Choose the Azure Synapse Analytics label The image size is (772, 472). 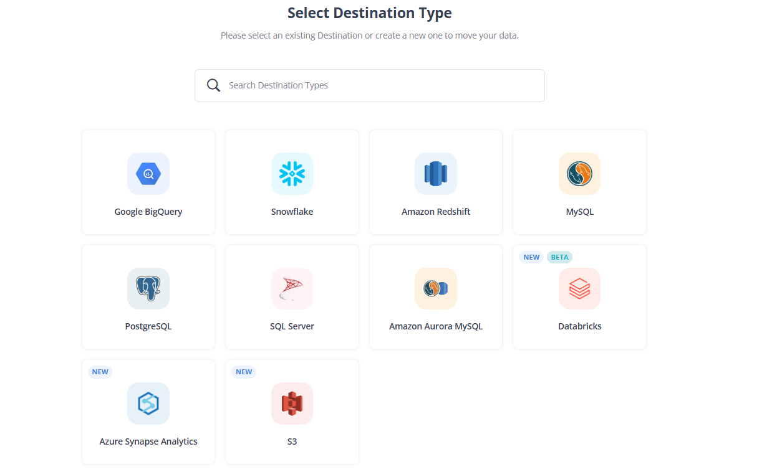[148, 441]
